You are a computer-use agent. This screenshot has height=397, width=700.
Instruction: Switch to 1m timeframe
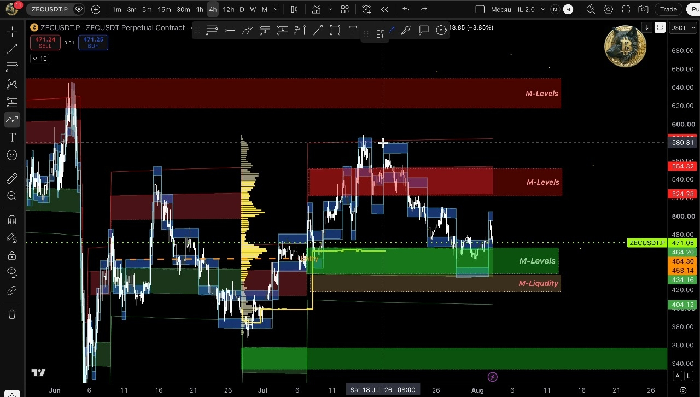point(117,9)
